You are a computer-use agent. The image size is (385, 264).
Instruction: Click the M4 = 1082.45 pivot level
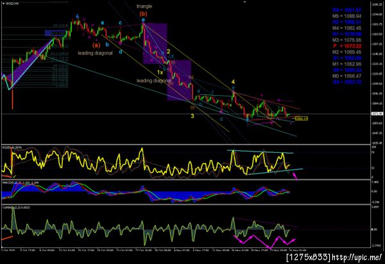(x=346, y=28)
